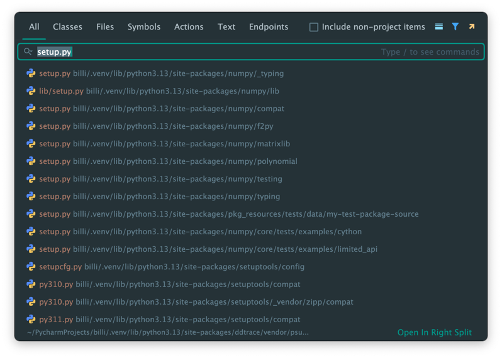Screen dimensions: 502x358
Task: Switch to the Classes tab
Action: tap(67, 27)
